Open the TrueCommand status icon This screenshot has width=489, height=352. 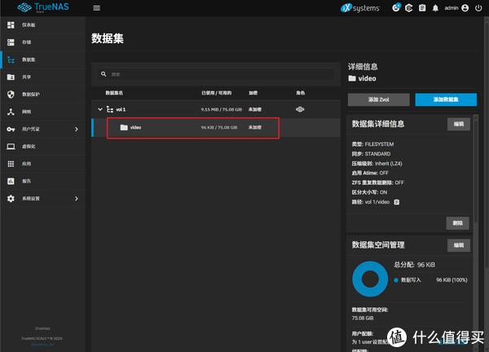(x=396, y=7)
